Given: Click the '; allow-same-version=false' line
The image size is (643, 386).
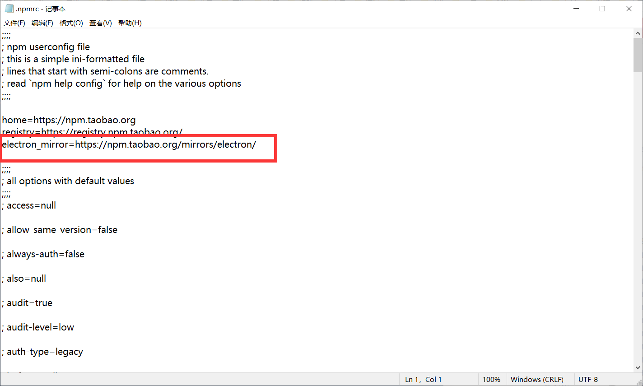Looking at the screenshot, I should click(60, 230).
